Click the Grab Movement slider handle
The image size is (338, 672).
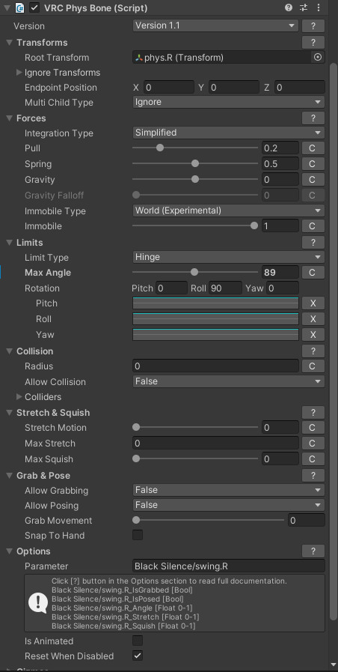136,520
